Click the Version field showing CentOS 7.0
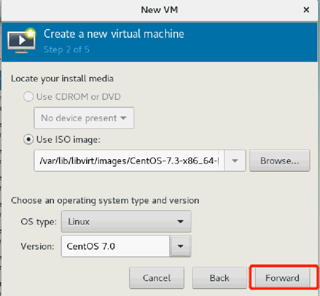Viewport: 320px width, 296px height. (115, 246)
